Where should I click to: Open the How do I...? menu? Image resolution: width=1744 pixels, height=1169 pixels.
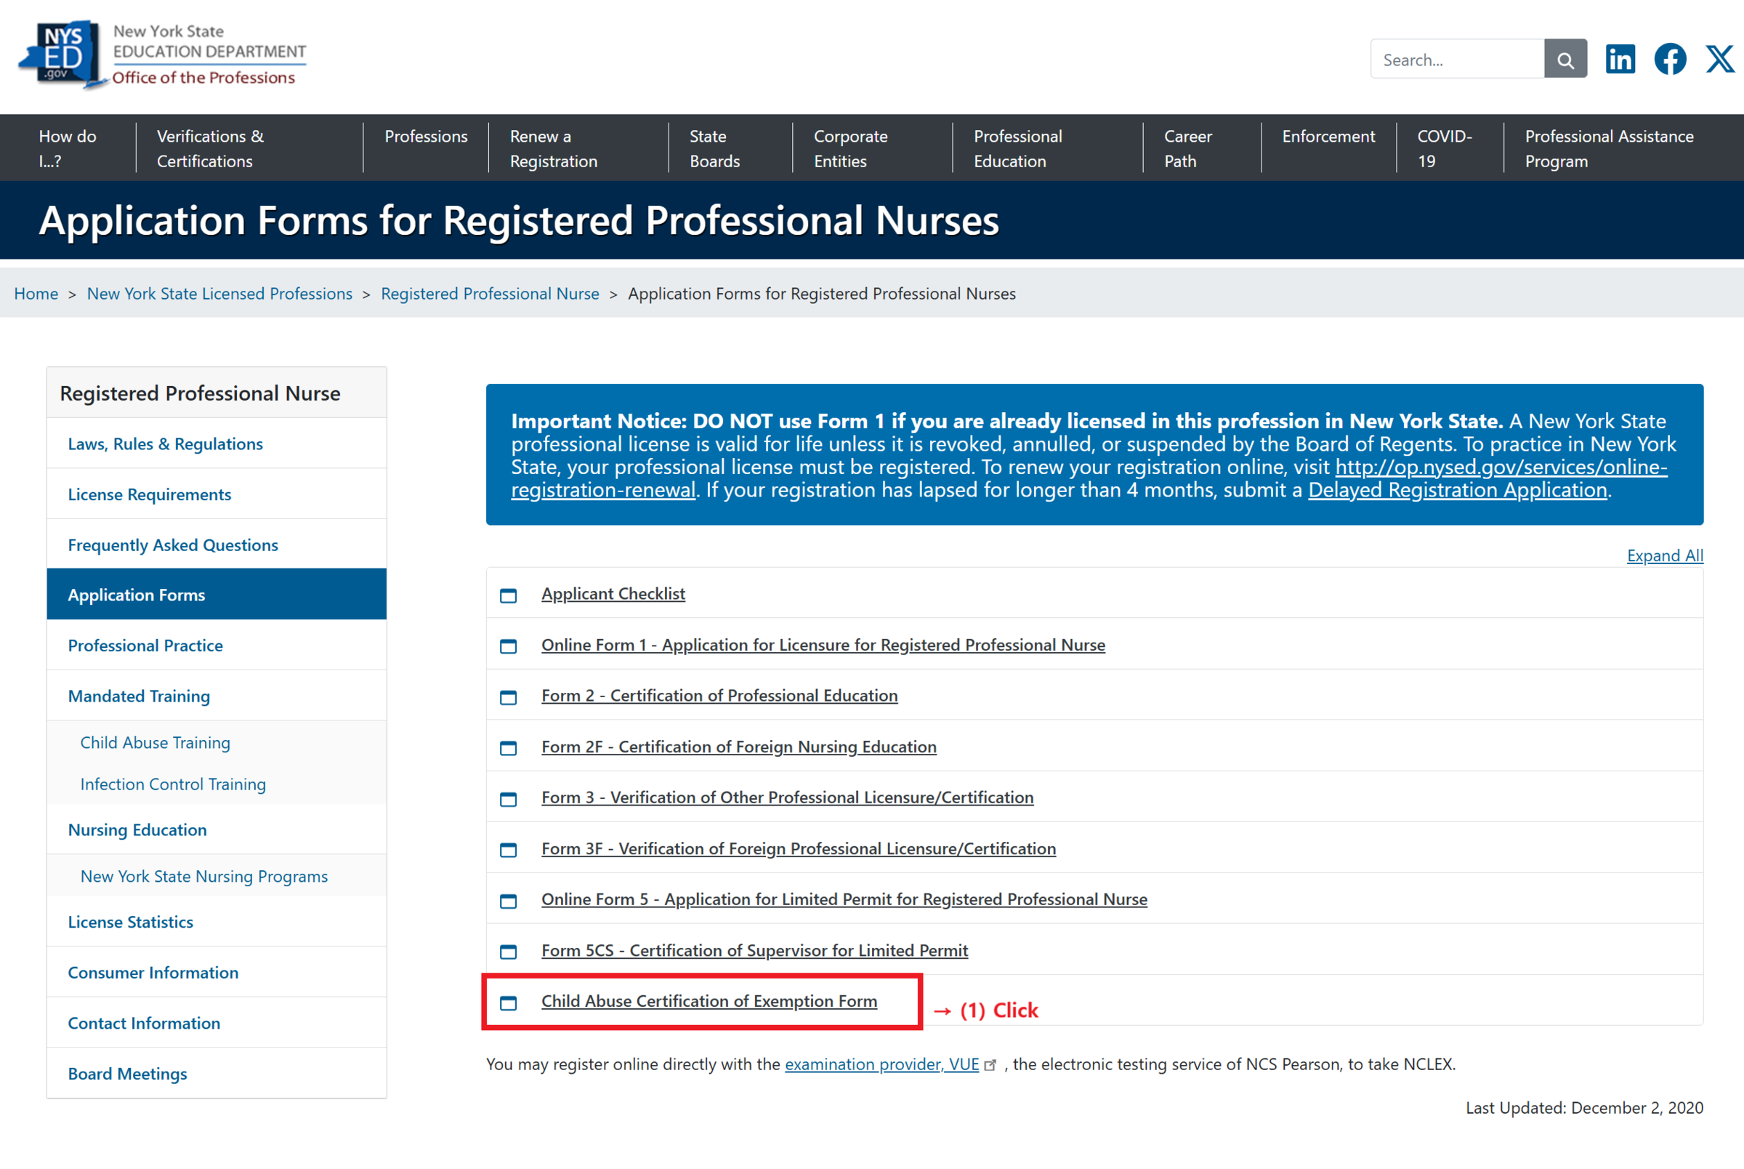point(68,148)
